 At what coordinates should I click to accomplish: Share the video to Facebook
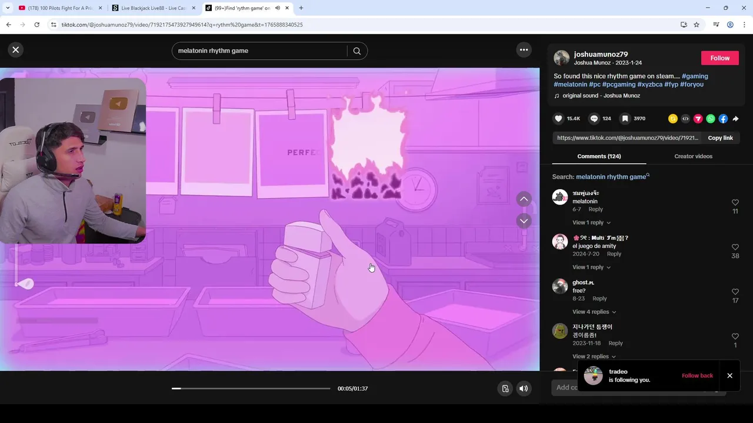click(x=723, y=119)
